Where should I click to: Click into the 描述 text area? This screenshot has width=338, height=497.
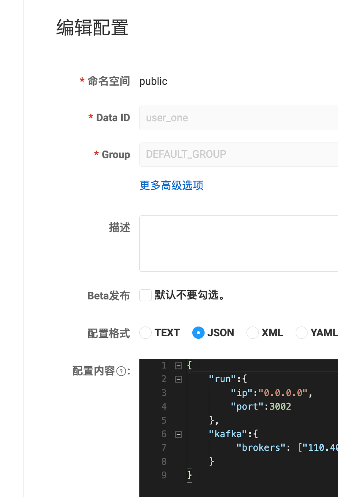tap(238, 243)
